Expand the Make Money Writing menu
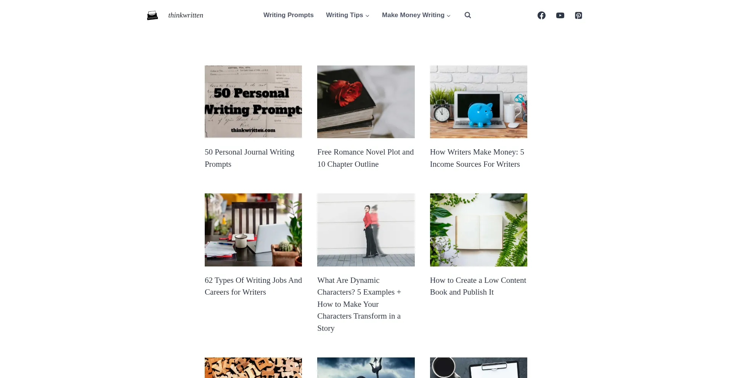The width and height of the screenshot is (732, 378). pyautogui.click(x=416, y=15)
